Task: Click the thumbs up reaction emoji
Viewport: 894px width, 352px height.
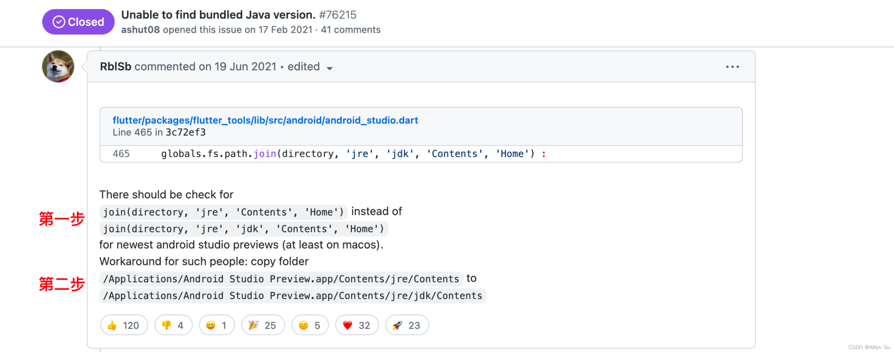Action: (x=112, y=325)
